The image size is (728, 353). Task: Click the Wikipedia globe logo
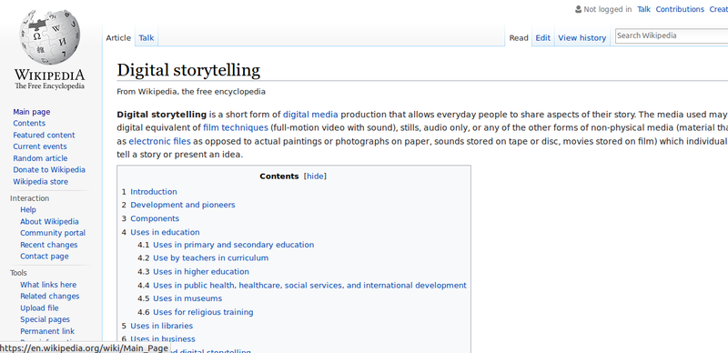point(49,37)
